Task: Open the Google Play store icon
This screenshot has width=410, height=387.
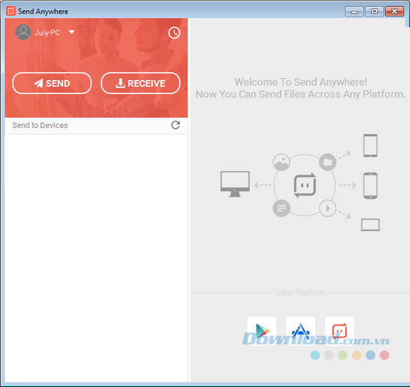Action: [x=262, y=330]
